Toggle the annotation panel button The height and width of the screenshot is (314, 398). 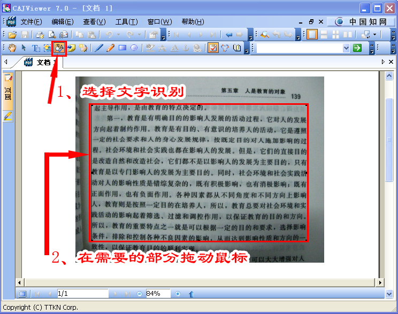[x=213, y=48]
